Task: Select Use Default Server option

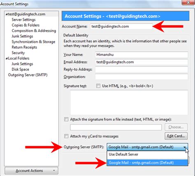Action: pyautogui.click(x=147, y=155)
